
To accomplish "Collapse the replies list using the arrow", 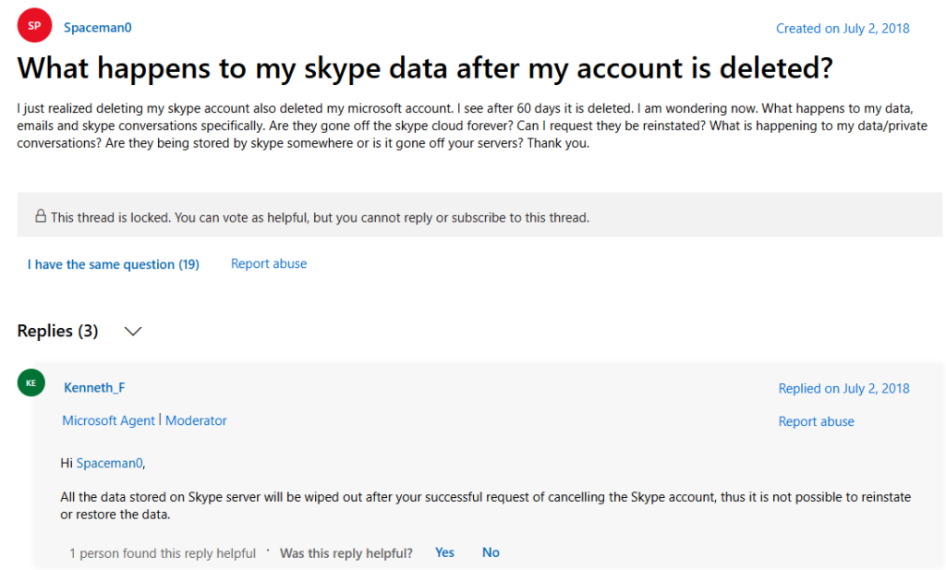I will (132, 331).
